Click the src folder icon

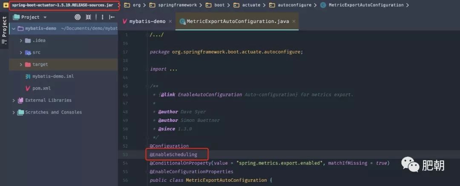pos(28,53)
